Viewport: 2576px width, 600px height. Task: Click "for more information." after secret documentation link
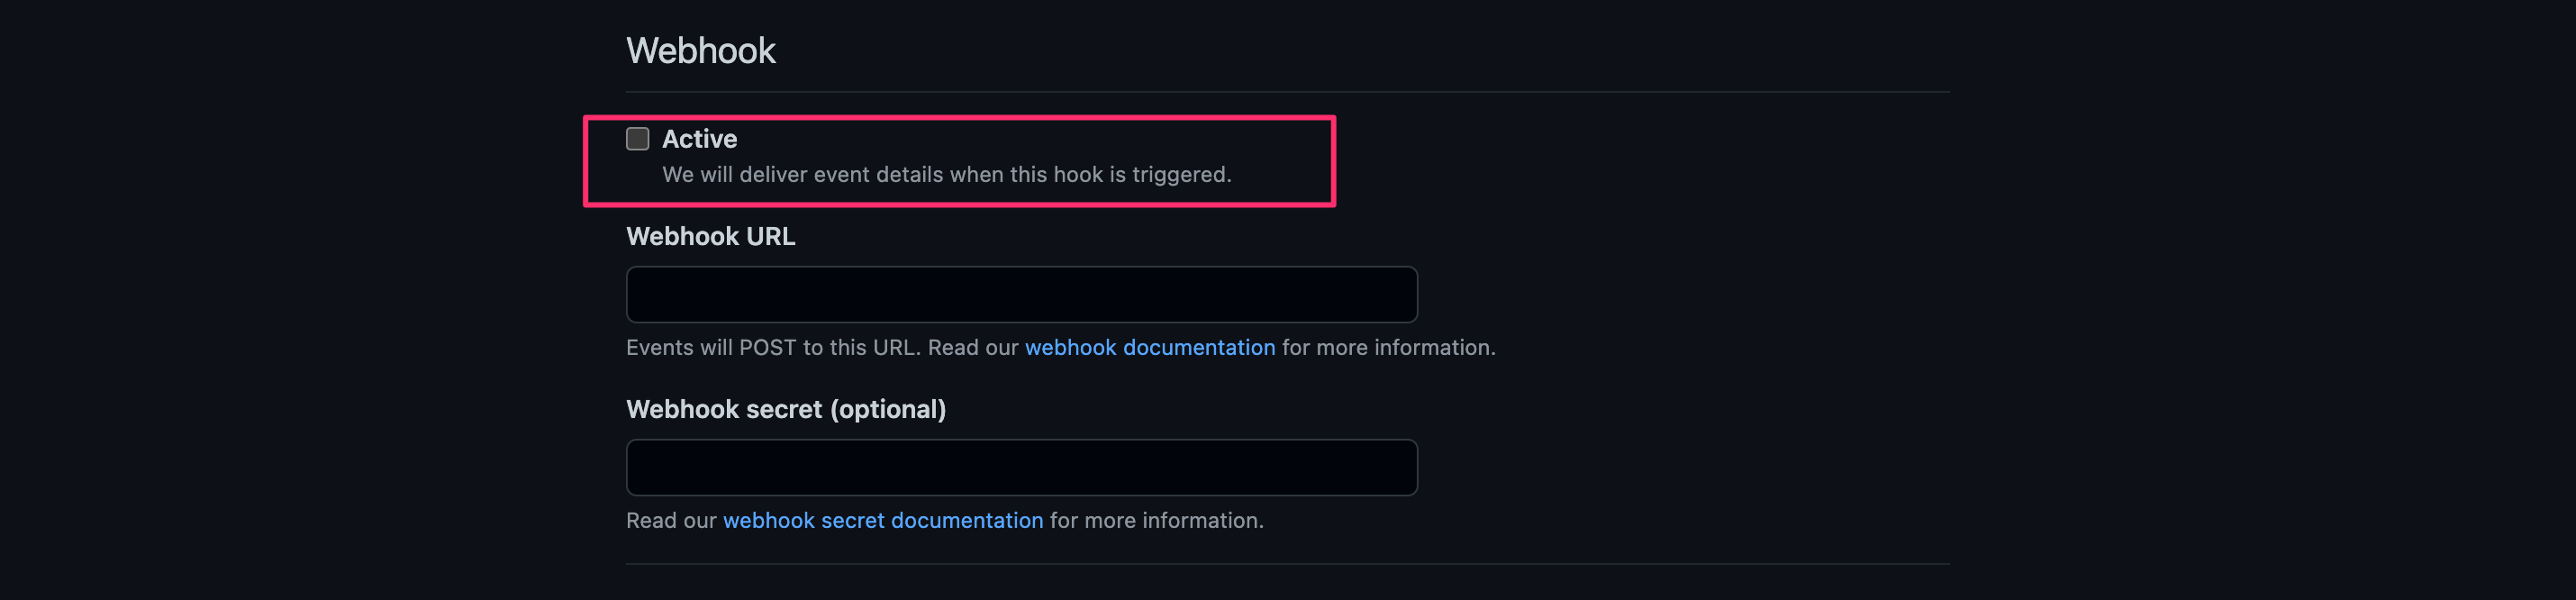1156,520
